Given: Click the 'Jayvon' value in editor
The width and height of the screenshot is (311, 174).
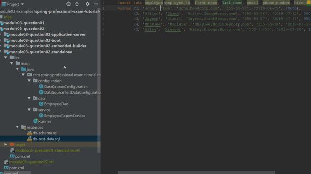Looking at the screenshot, I should tap(152, 19).
